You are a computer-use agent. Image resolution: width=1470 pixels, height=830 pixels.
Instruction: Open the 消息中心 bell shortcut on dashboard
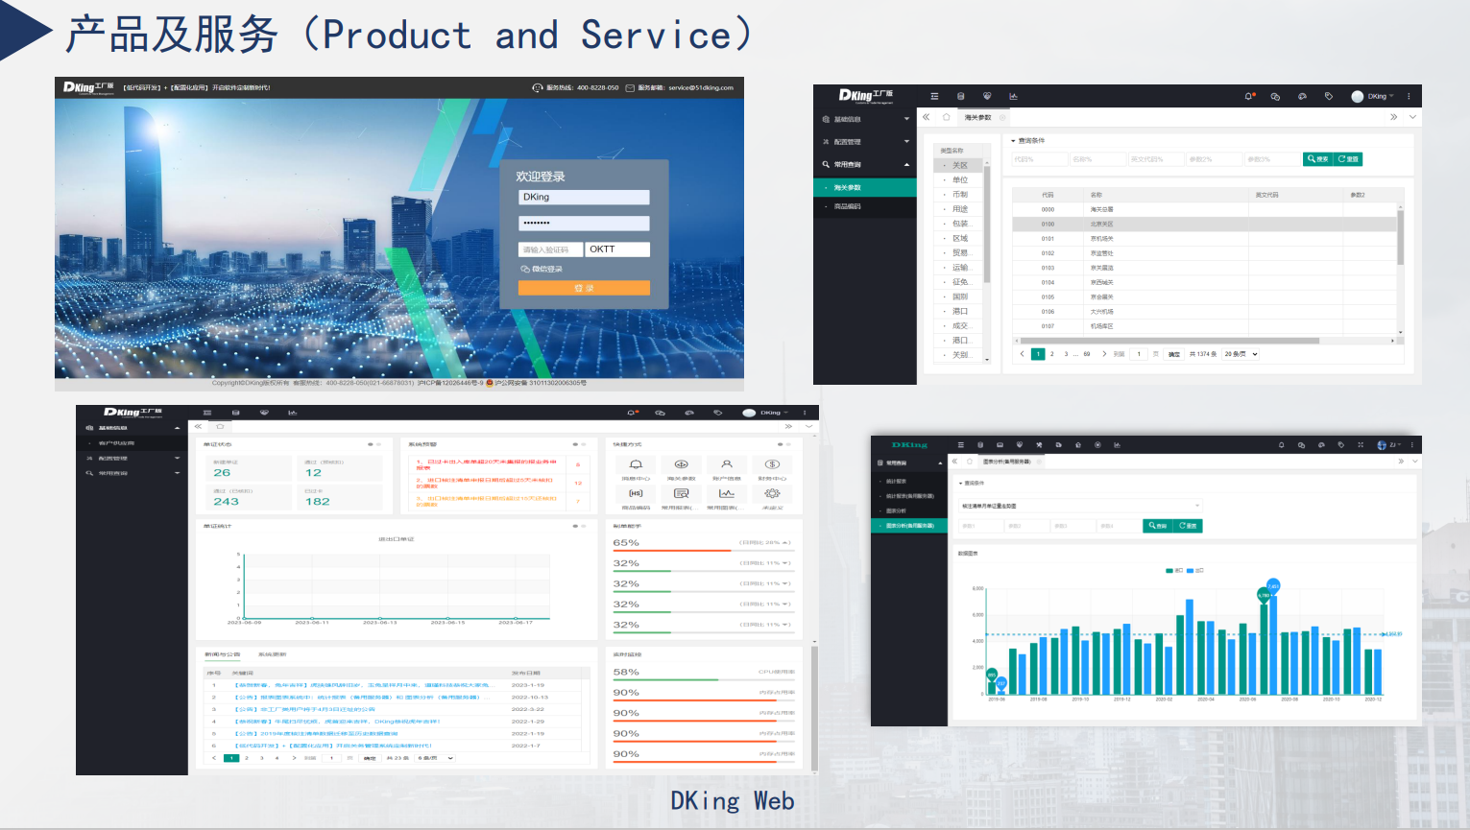(636, 465)
